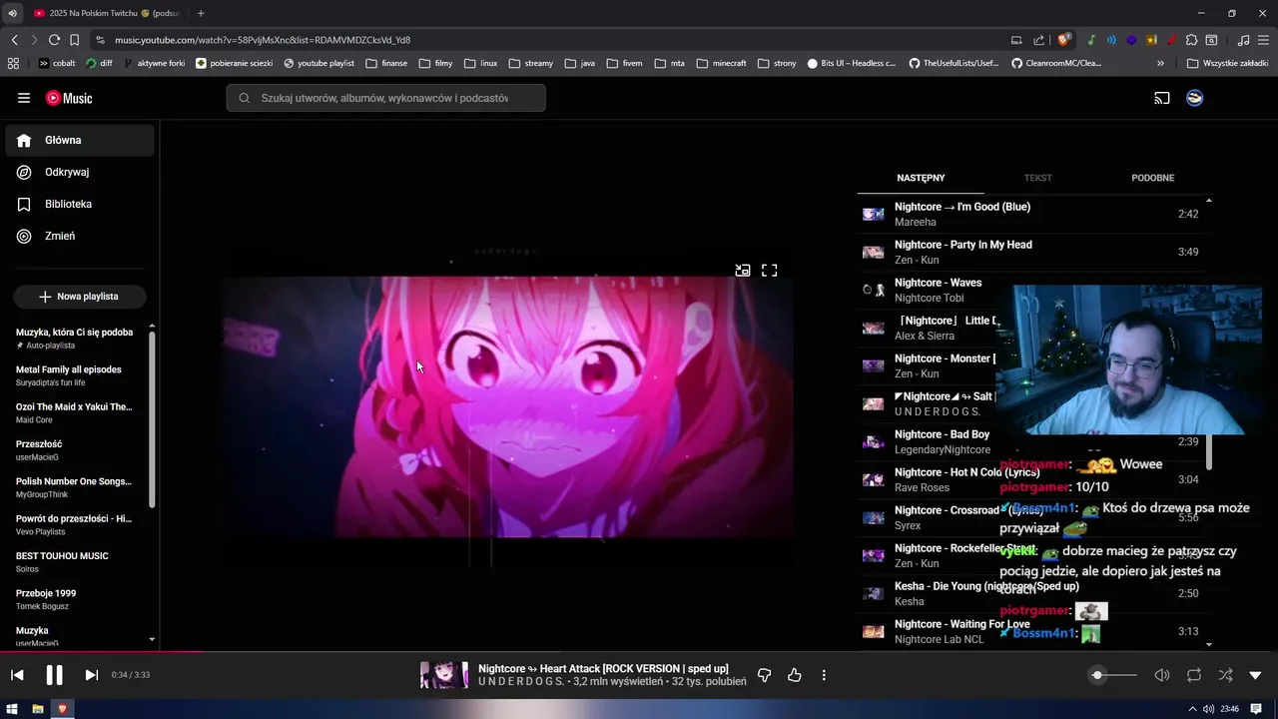
Task: Open the 'cobalt' bookmark
Action: coord(56,63)
